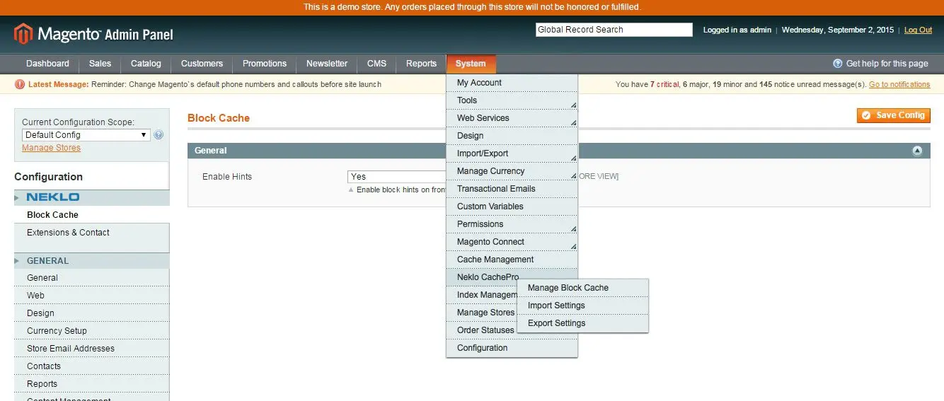Open the Customers menu
The height and width of the screenshot is (401, 944).
(x=202, y=64)
